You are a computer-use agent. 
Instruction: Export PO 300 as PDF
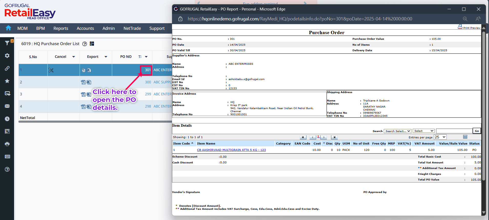coord(83,82)
